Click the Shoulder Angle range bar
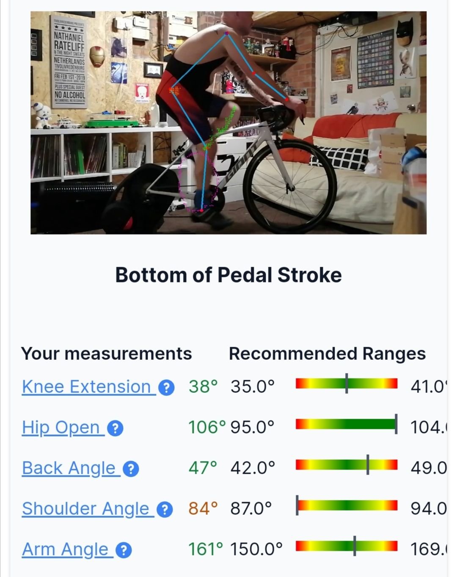457x577 pixels. tap(347, 505)
